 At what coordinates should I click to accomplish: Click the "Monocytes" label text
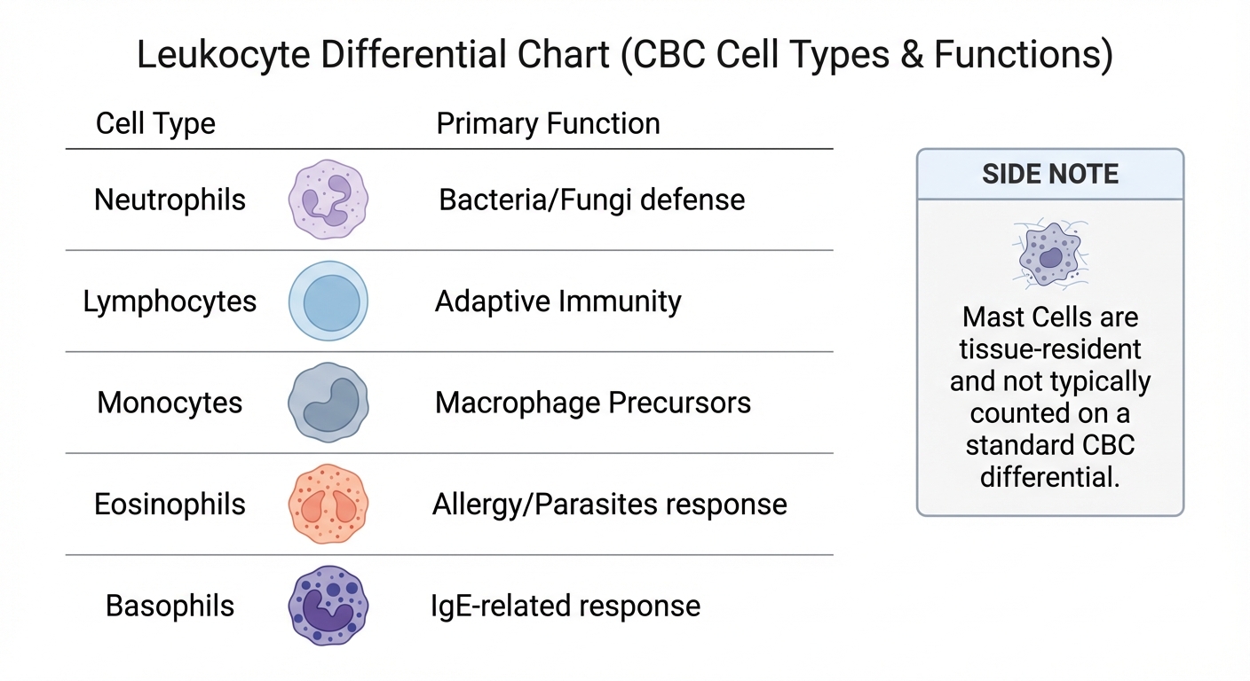click(170, 403)
